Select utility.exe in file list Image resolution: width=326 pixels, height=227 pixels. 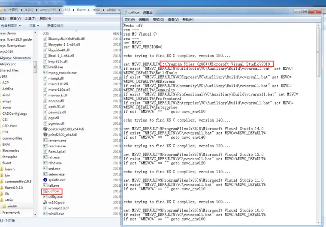click(x=55, y=197)
